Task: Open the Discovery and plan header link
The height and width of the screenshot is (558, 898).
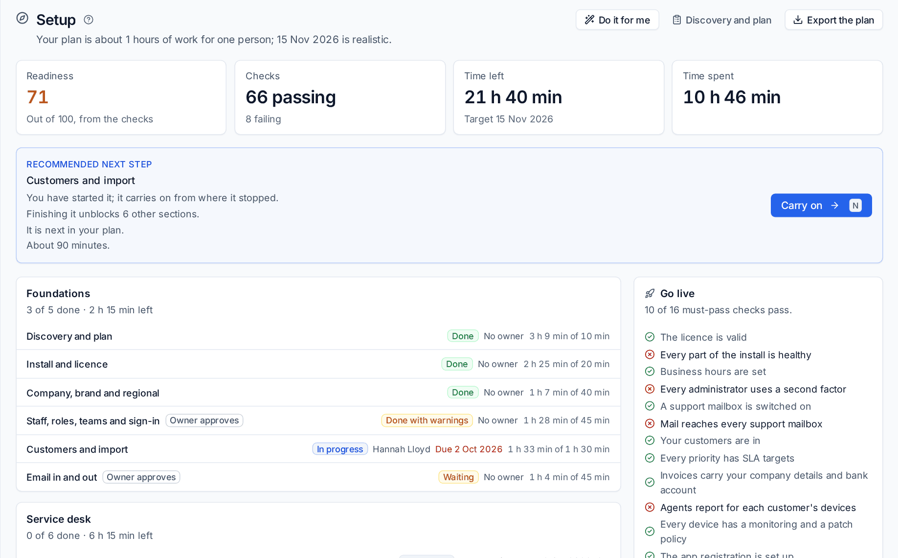Action: tap(722, 20)
